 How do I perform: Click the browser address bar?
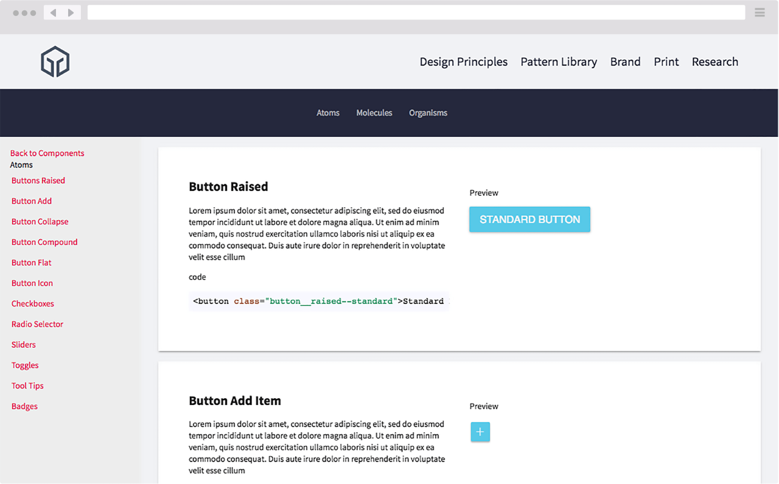[x=416, y=13]
